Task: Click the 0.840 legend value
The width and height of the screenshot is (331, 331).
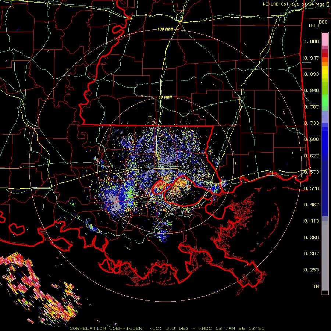Action: point(312,90)
